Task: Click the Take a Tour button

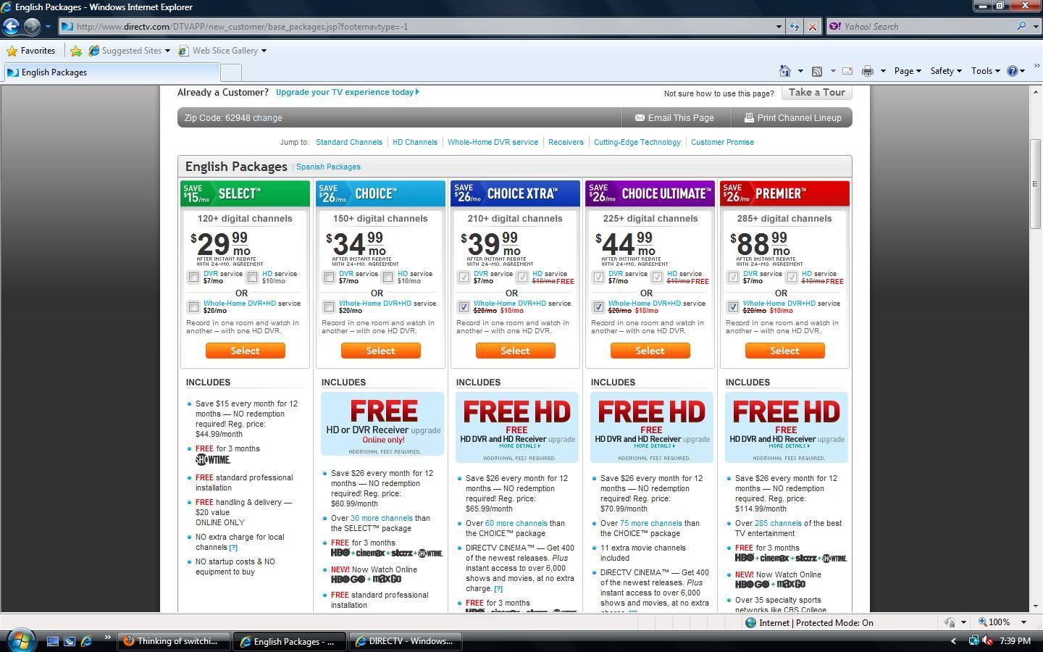Action: coord(816,92)
